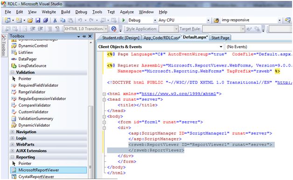Screen dimensions: 293x180
Task: Open the w3.org/1999/xhtml namespace link
Action: tap(179, 94)
